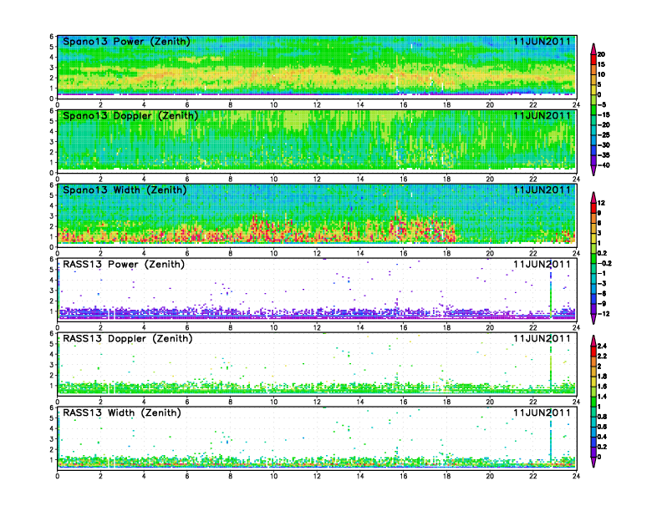Click the 11JUN2011 date in RASS13 Width panel
This screenshot has height=511, width=662.
pos(542,412)
